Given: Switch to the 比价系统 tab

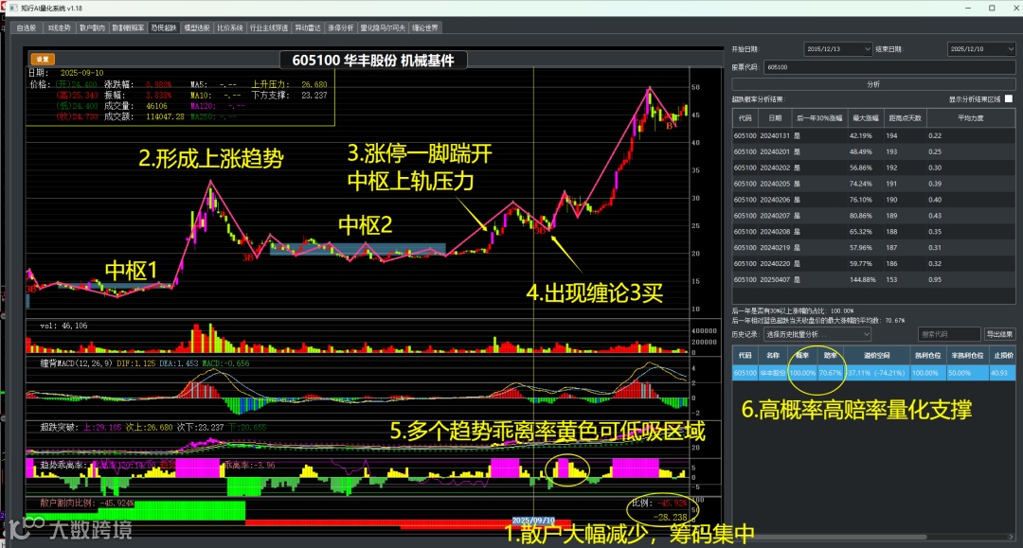Looking at the screenshot, I should [229, 28].
